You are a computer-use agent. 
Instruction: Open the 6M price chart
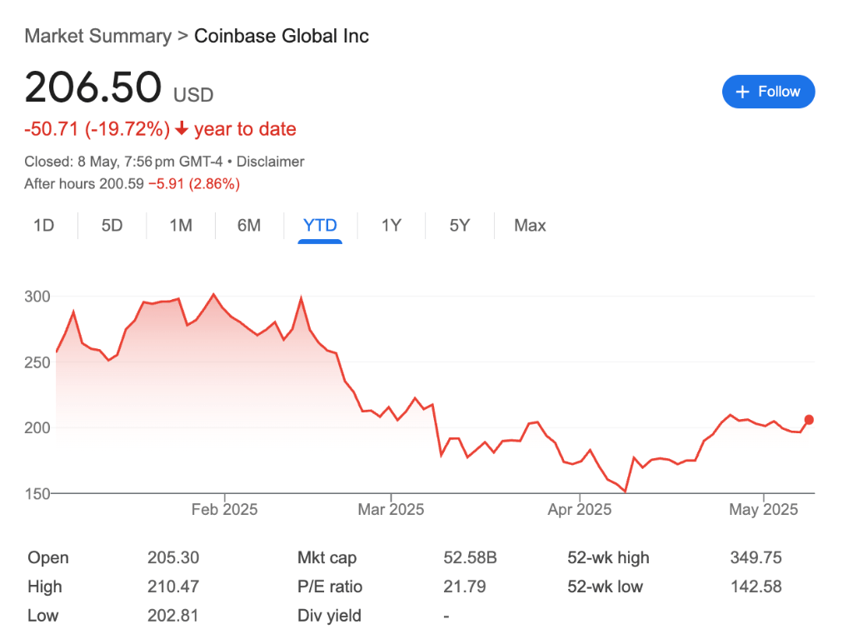pyautogui.click(x=248, y=226)
